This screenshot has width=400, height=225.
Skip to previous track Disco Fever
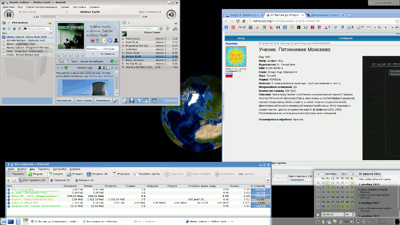tap(28, 12)
